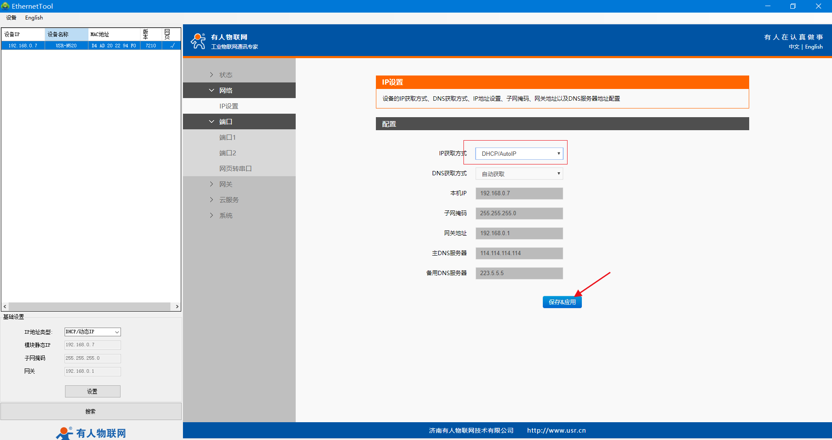Open the DNS获取方式 dropdown
Viewport: 832px width, 440px height.
point(519,174)
